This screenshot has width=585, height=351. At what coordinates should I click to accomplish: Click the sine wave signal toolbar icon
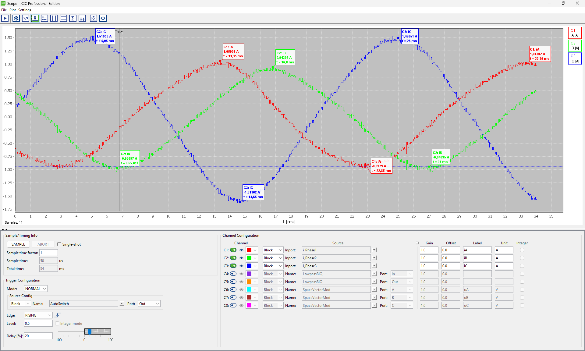26,18
